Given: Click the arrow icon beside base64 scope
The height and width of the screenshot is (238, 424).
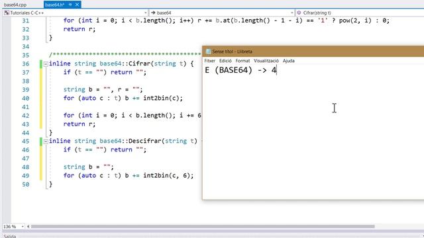Looking at the screenshot, I should point(153,13).
